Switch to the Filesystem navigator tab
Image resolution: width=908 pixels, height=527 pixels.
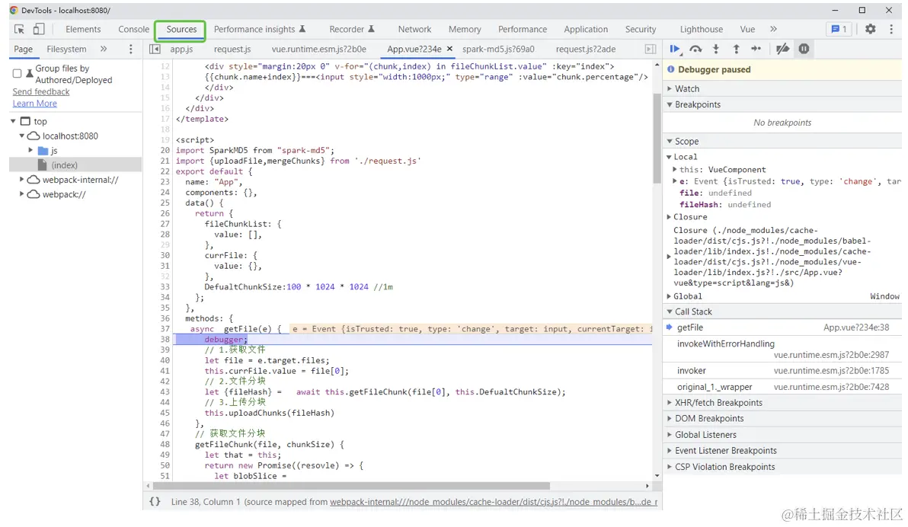point(66,50)
